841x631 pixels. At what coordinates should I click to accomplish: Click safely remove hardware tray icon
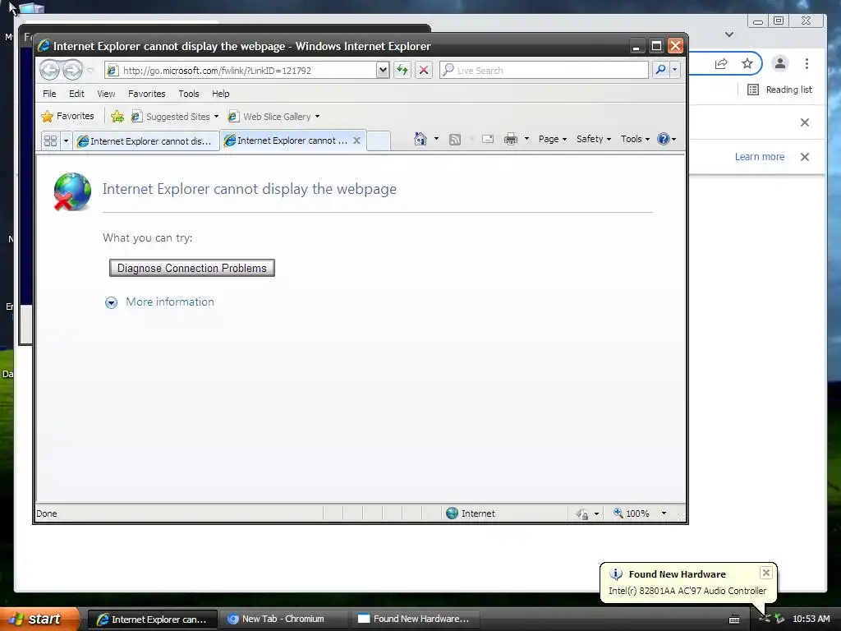779,619
